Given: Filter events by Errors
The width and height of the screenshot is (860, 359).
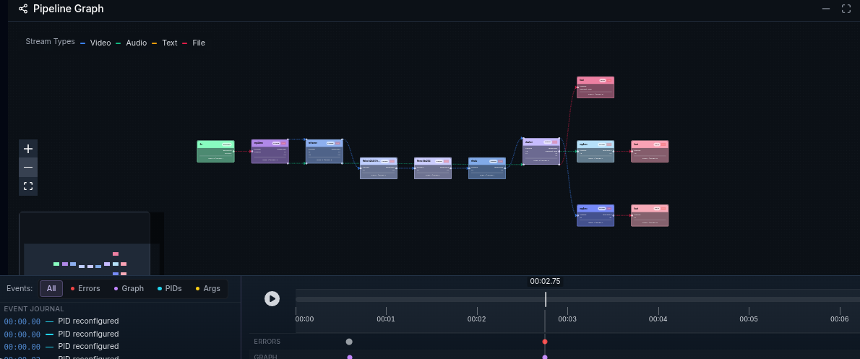Looking at the screenshot, I should pos(85,288).
